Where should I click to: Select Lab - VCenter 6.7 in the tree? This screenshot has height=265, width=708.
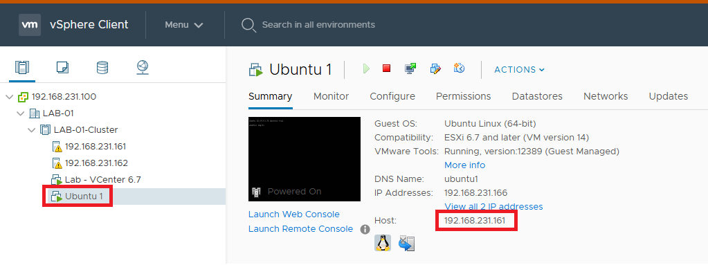(103, 180)
